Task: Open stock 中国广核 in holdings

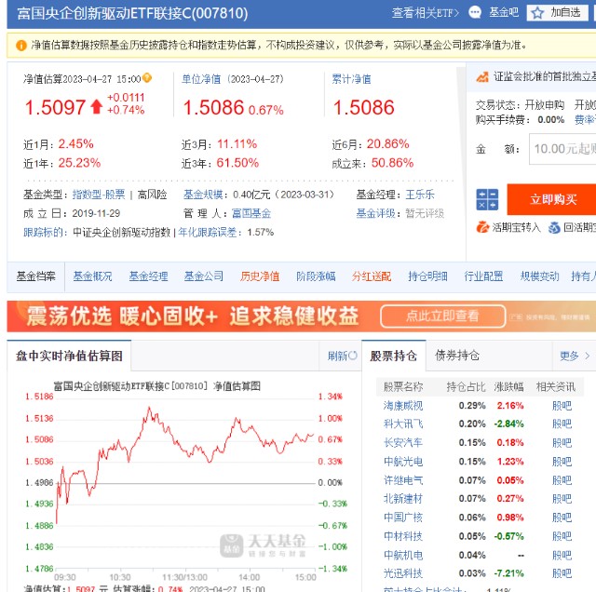Action: click(403, 518)
